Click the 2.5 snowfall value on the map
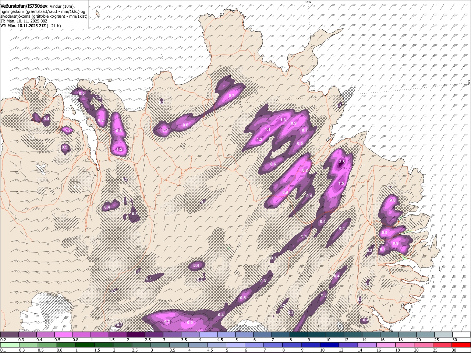 342,162
